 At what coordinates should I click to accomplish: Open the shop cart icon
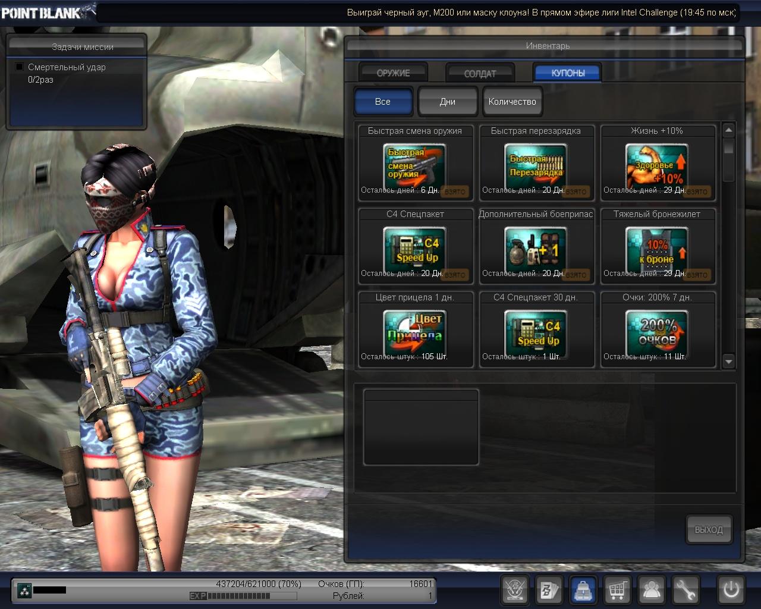tap(617, 590)
